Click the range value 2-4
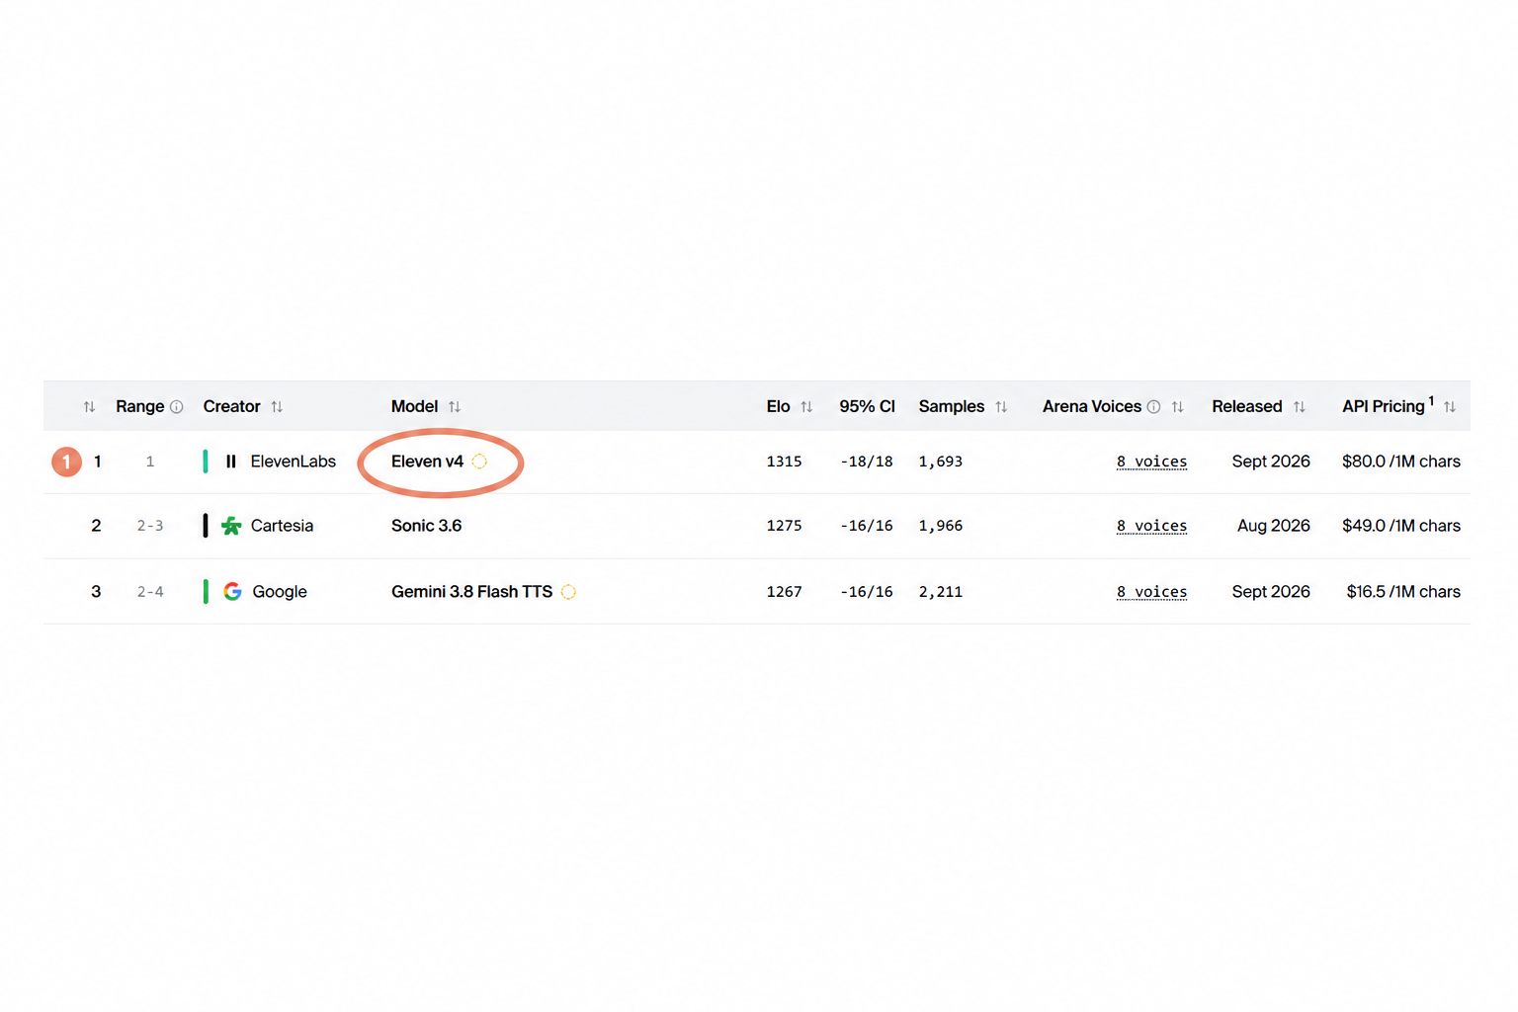This screenshot has height=1012, width=1518. (x=150, y=592)
